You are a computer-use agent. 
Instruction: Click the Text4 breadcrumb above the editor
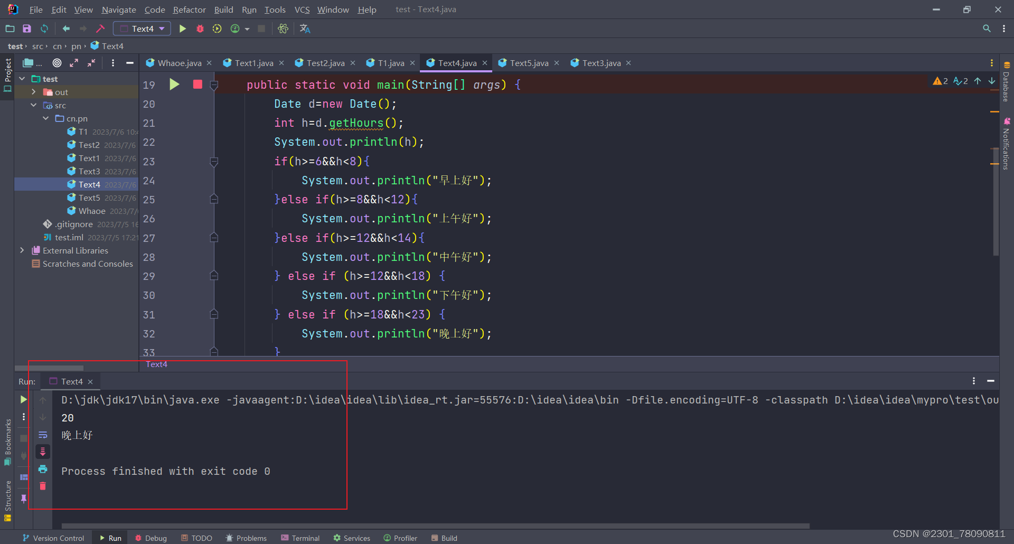coord(112,46)
